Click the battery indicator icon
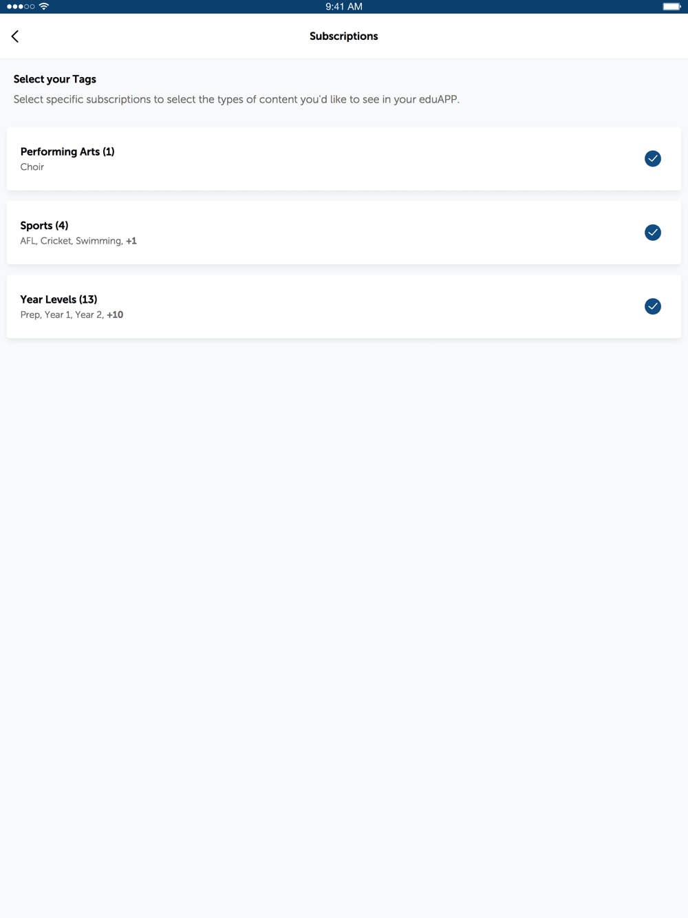Viewport: 688px width, 918px height. point(671,7)
